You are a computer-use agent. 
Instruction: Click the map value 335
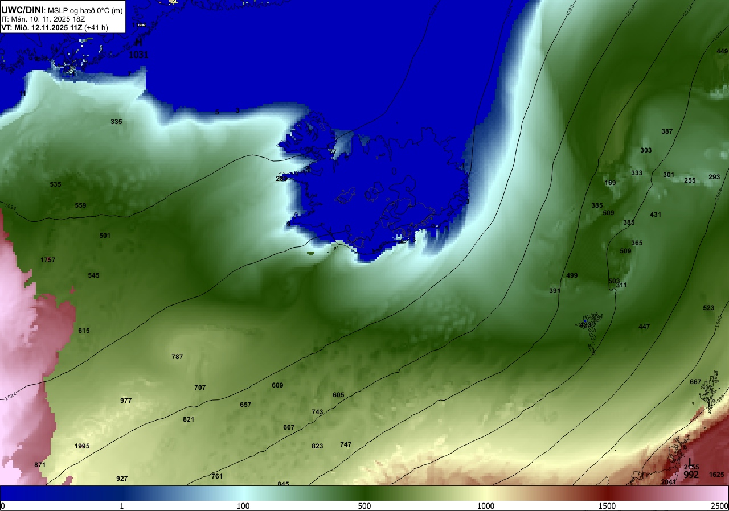(x=116, y=122)
